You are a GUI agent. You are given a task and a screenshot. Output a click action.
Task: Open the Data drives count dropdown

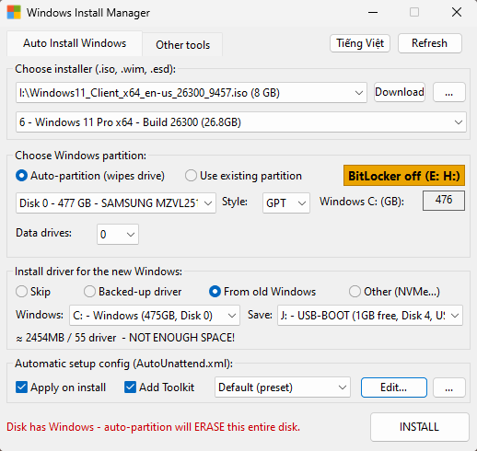click(118, 234)
